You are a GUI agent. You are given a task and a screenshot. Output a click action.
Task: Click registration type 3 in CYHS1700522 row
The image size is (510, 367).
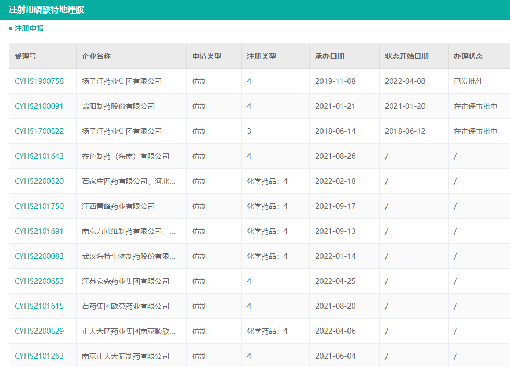(x=249, y=131)
